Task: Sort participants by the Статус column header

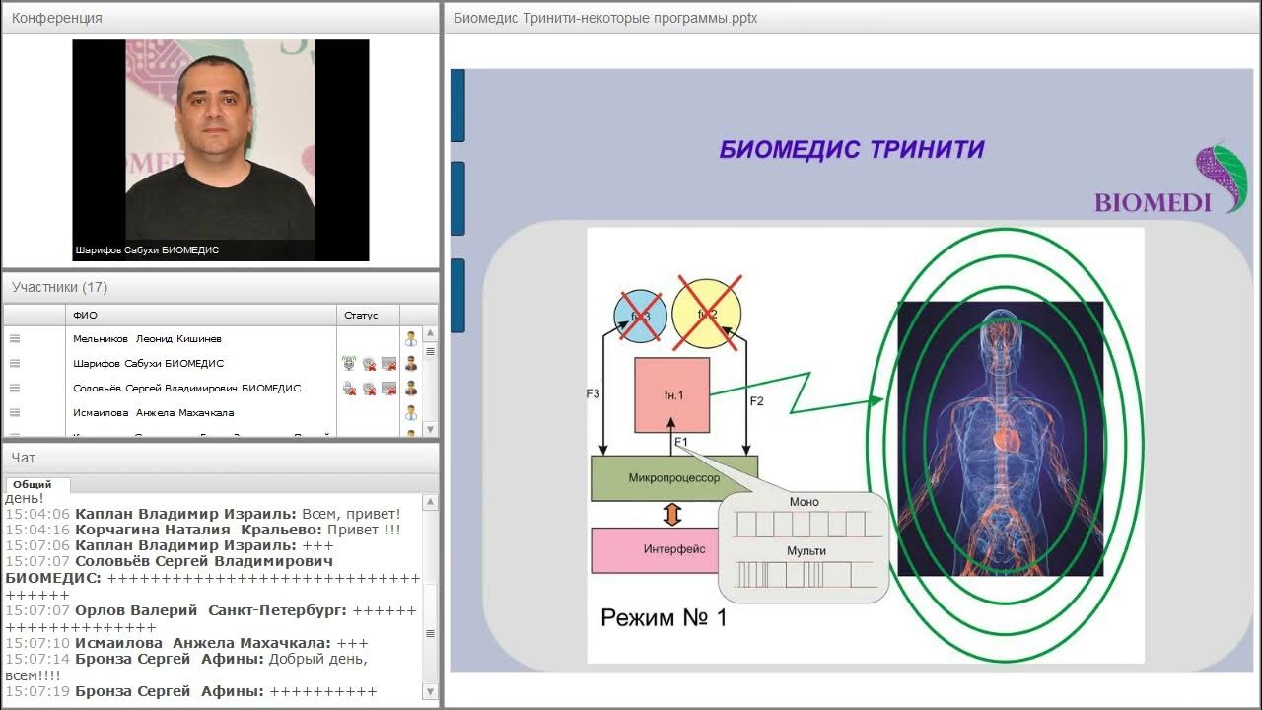Action: 369,315
